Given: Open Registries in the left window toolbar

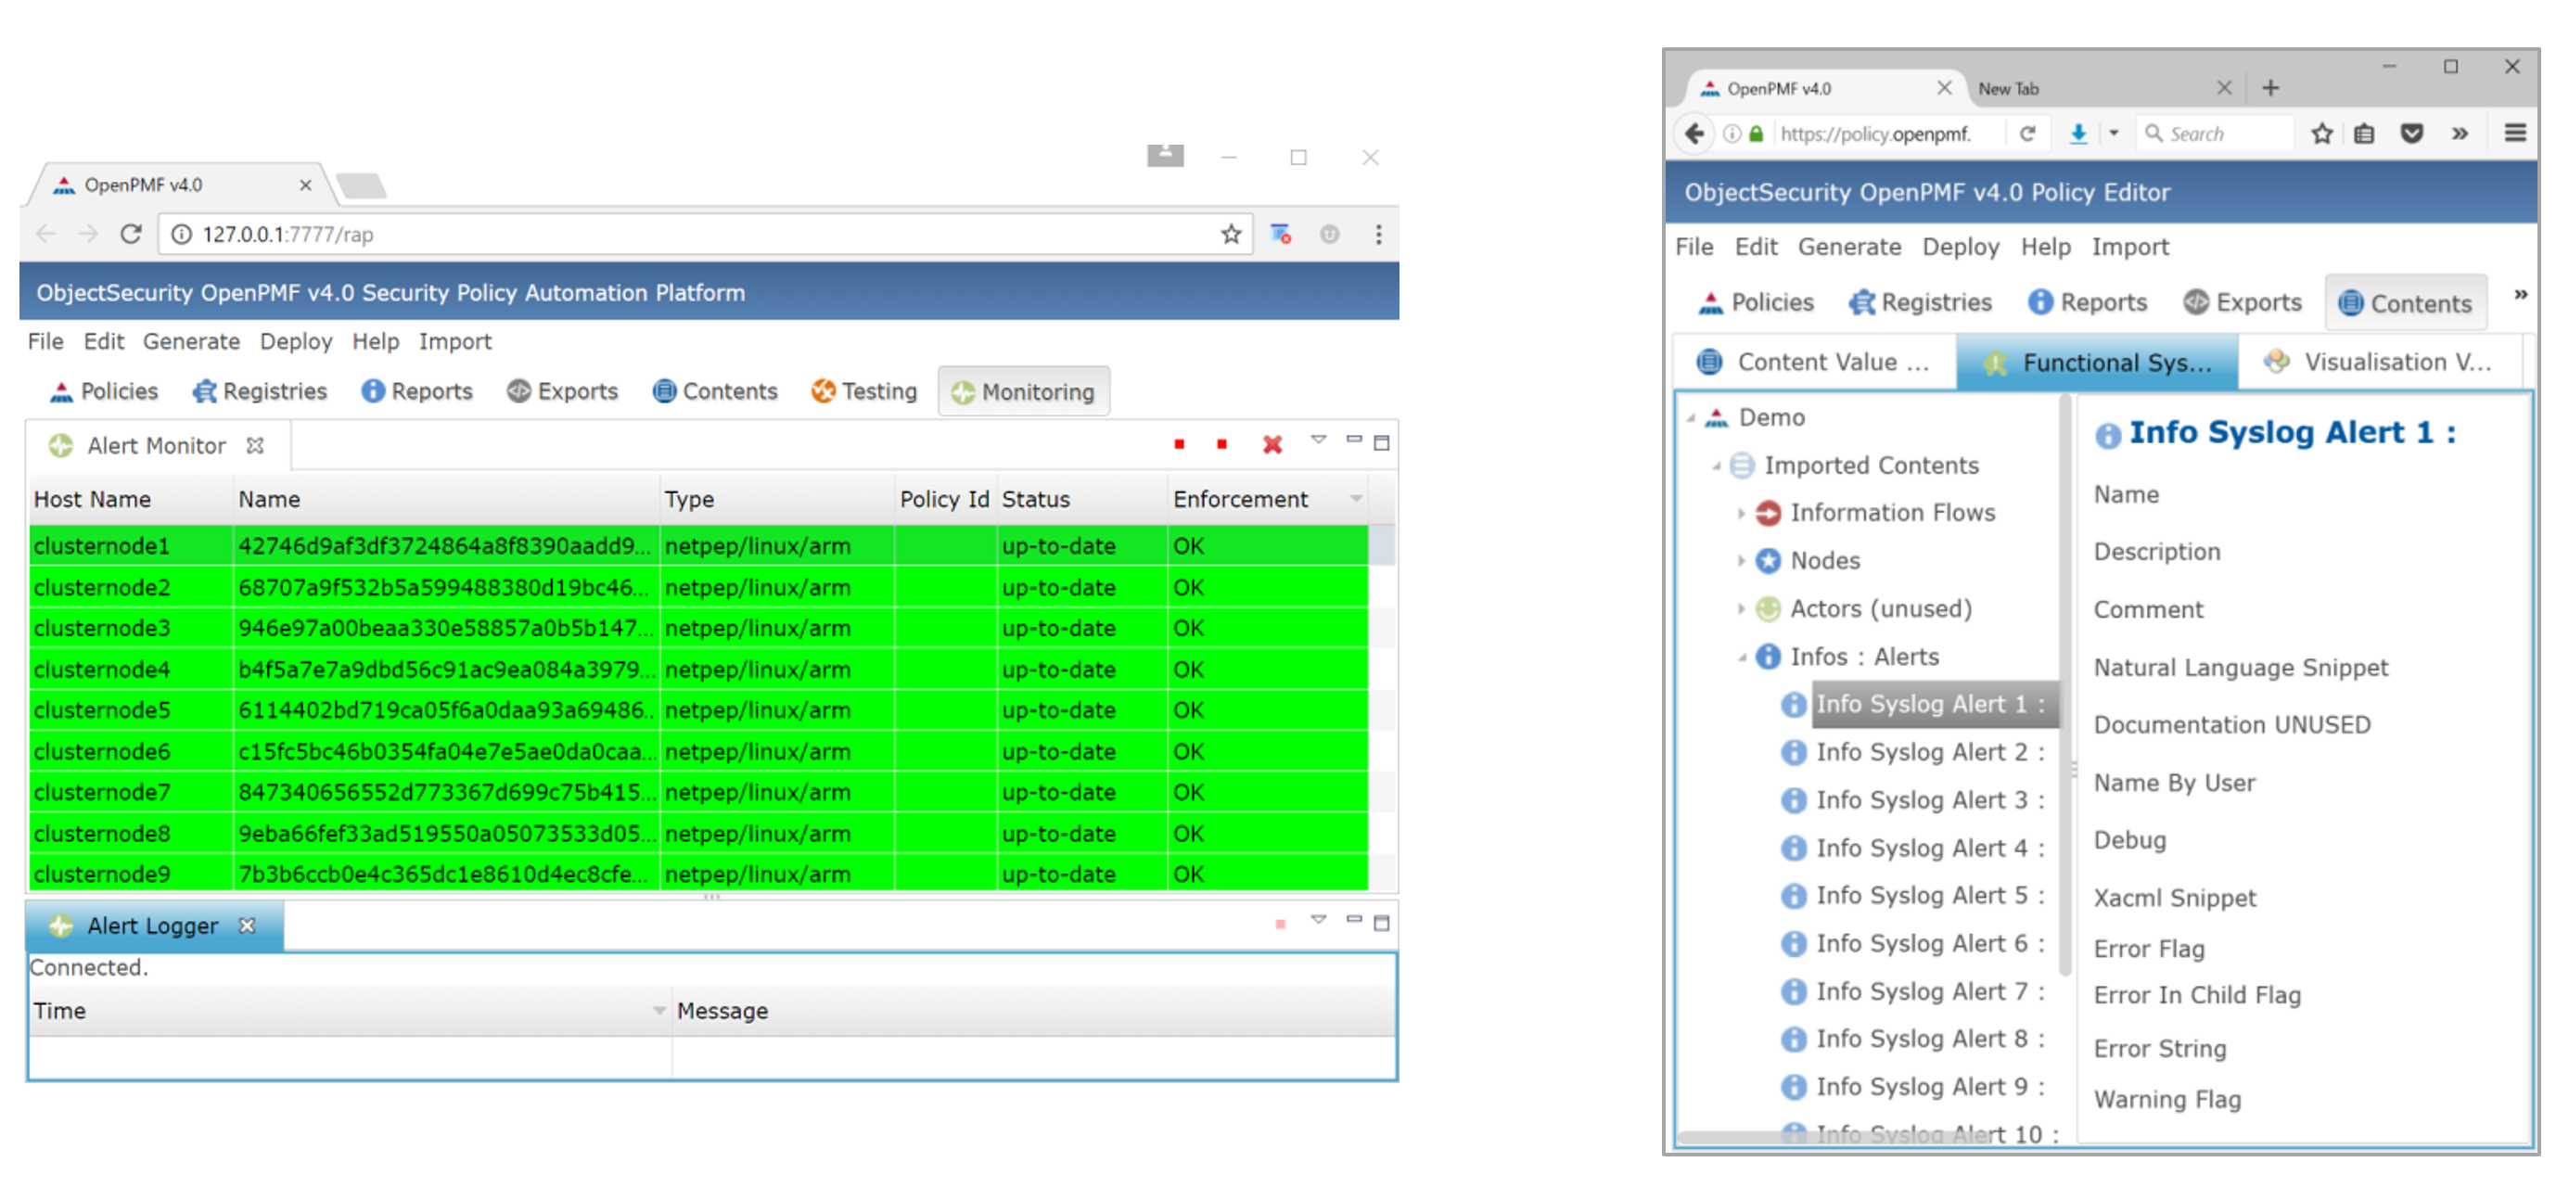Looking at the screenshot, I should click(x=261, y=391).
